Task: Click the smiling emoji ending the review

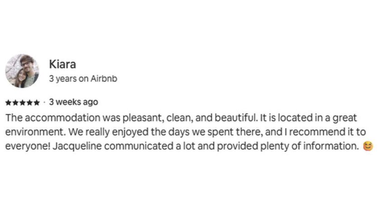Action: coord(368,147)
